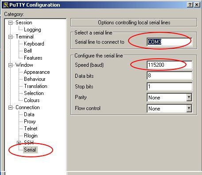This screenshot has height=175, width=202.
Task: Open the Bell settings category
Action: point(28,51)
